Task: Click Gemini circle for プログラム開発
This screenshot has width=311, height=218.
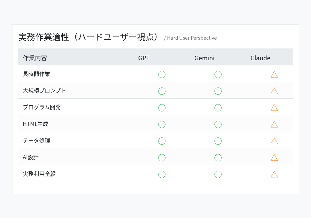Action: pos(218,108)
